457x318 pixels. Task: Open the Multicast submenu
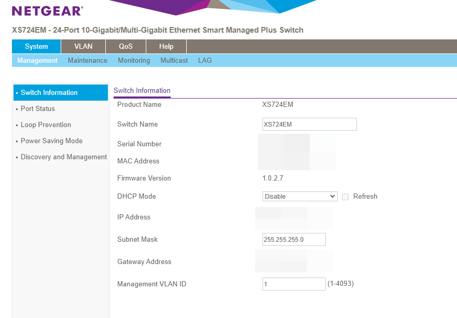174,60
